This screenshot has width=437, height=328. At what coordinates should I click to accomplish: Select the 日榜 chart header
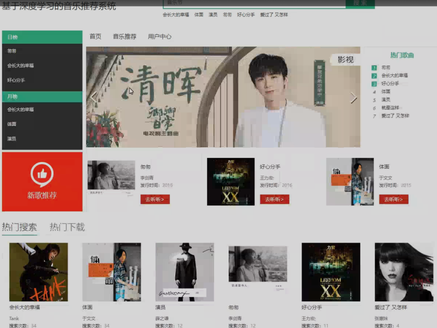pyautogui.click(x=42, y=37)
